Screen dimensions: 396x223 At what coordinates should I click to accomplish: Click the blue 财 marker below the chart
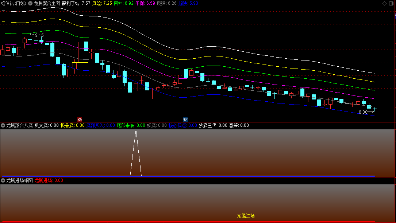[x=185, y=119]
